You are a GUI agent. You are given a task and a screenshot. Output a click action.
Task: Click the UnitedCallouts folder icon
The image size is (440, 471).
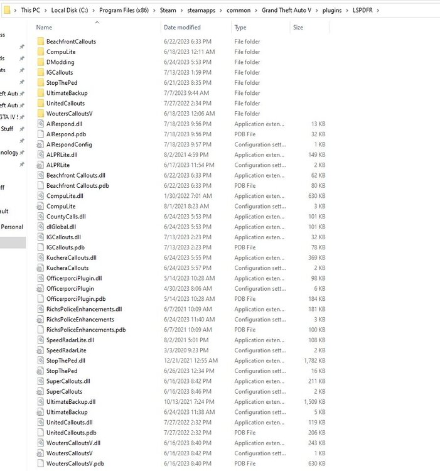coord(41,103)
